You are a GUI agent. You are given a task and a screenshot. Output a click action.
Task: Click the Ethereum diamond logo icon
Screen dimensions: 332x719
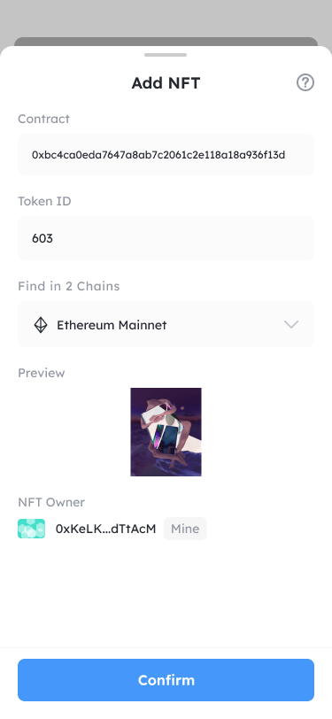click(x=41, y=325)
